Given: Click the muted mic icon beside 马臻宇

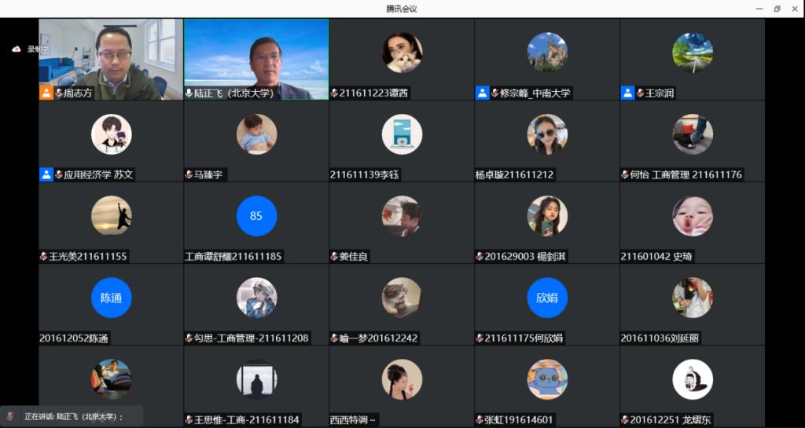Looking at the screenshot, I should tap(189, 174).
